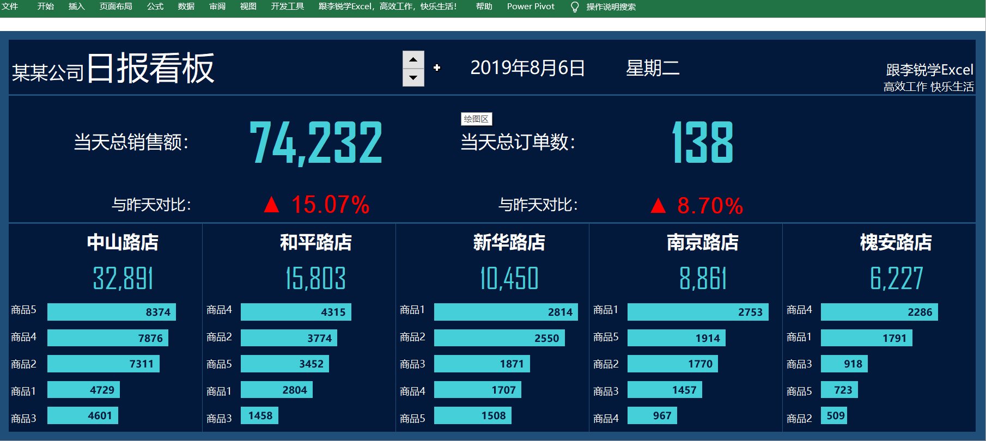986x441 pixels.
Task: Select the bar showing 4729
Action: point(83,390)
